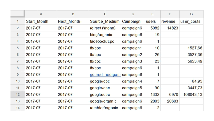Select the campaign4 cell
The width and height of the screenshot is (214, 121).
point(133,81)
